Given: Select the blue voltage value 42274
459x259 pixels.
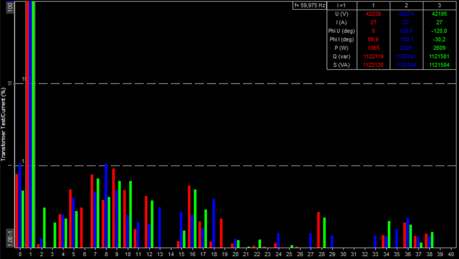Looking at the screenshot, I should [x=406, y=14].
